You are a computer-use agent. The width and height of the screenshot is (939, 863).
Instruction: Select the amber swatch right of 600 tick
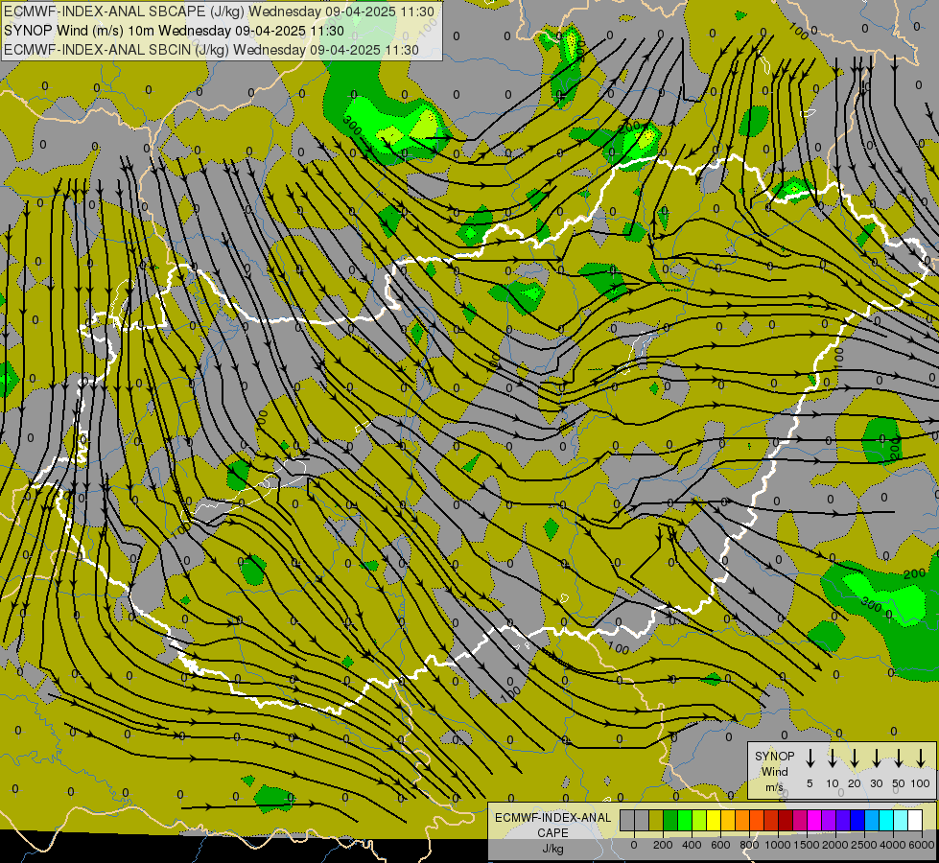tap(728, 821)
